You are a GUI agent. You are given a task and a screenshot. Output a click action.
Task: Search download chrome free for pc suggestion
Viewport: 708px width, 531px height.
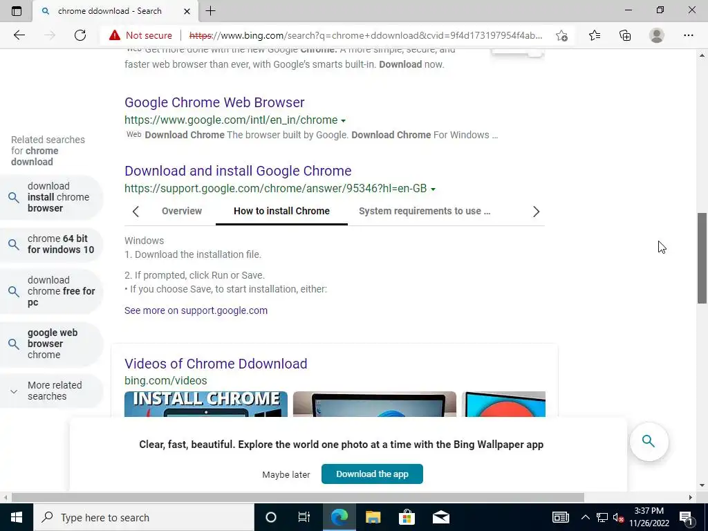(x=51, y=291)
